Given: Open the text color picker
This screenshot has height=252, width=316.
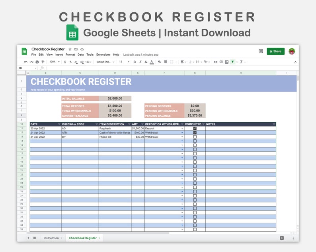Looking at the screenshot, I should point(152,62).
